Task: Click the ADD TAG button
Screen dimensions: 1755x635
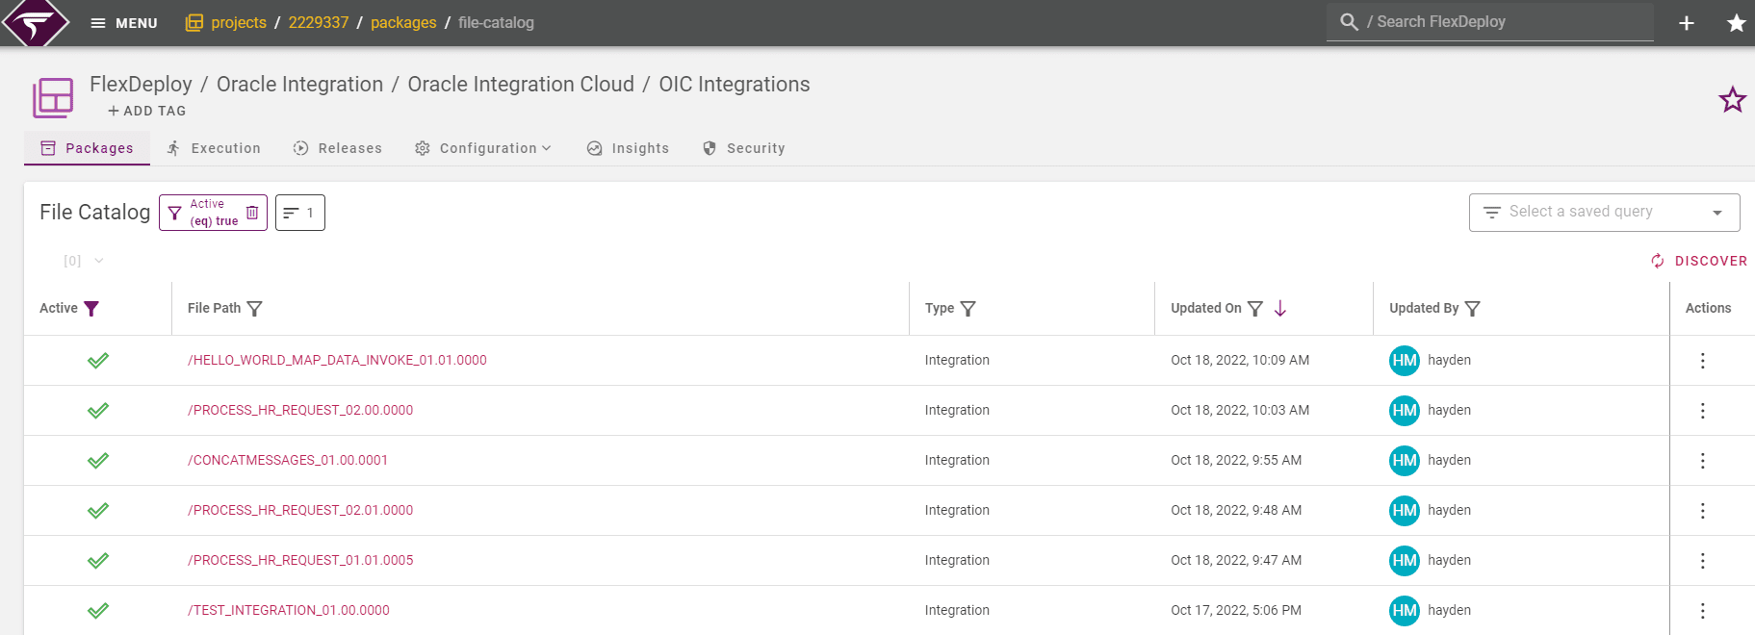Action: [x=147, y=111]
